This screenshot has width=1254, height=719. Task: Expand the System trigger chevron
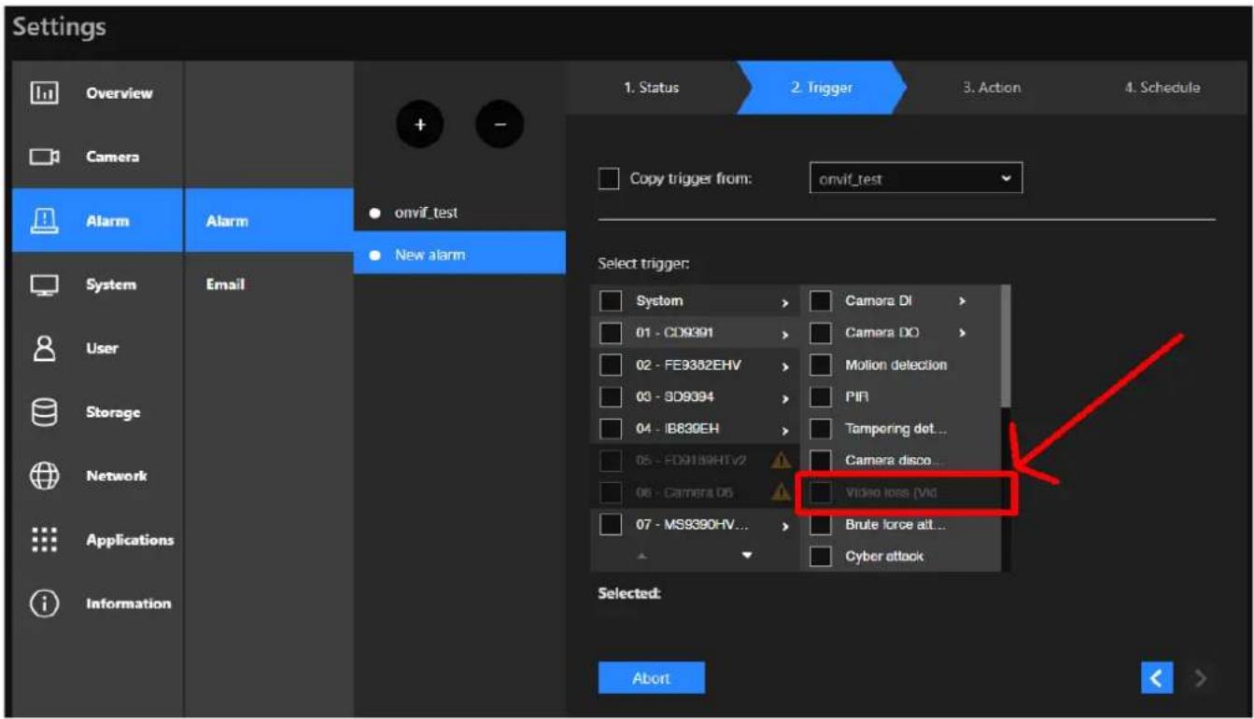(x=785, y=303)
